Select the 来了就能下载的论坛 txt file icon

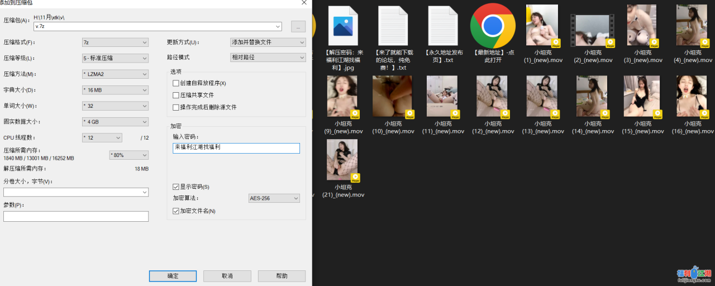[x=393, y=26]
